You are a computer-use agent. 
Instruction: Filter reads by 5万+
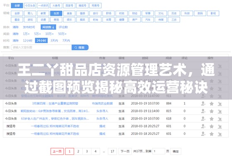tap(37, 34)
